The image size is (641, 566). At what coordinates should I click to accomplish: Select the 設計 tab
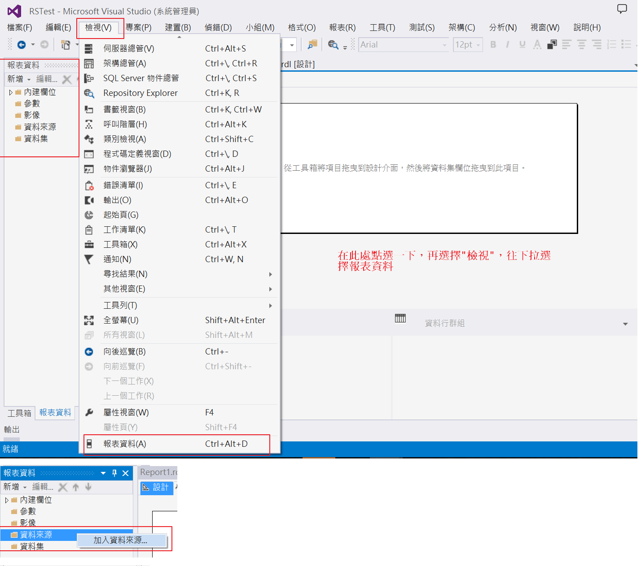157,487
